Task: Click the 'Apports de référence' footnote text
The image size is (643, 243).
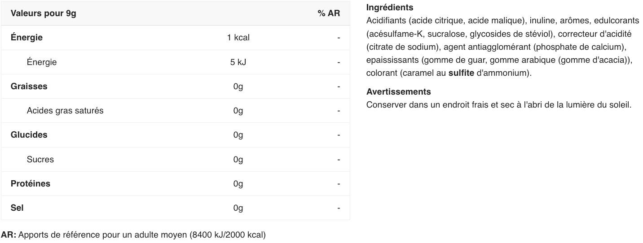Action: (x=58, y=235)
